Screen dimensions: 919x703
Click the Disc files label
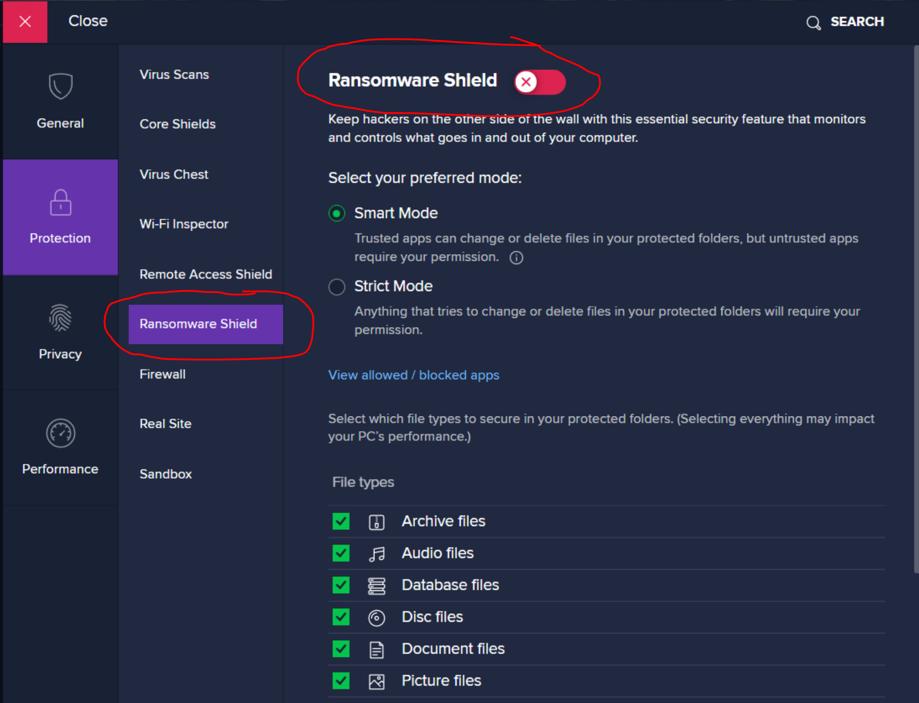(x=432, y=617)
